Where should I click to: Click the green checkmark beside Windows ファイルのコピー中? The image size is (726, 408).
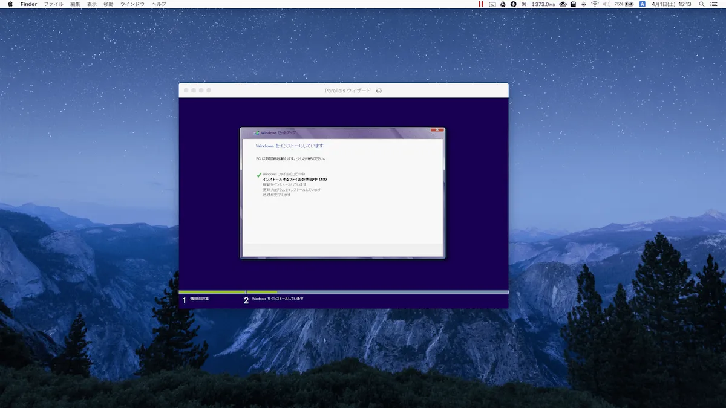259,175
